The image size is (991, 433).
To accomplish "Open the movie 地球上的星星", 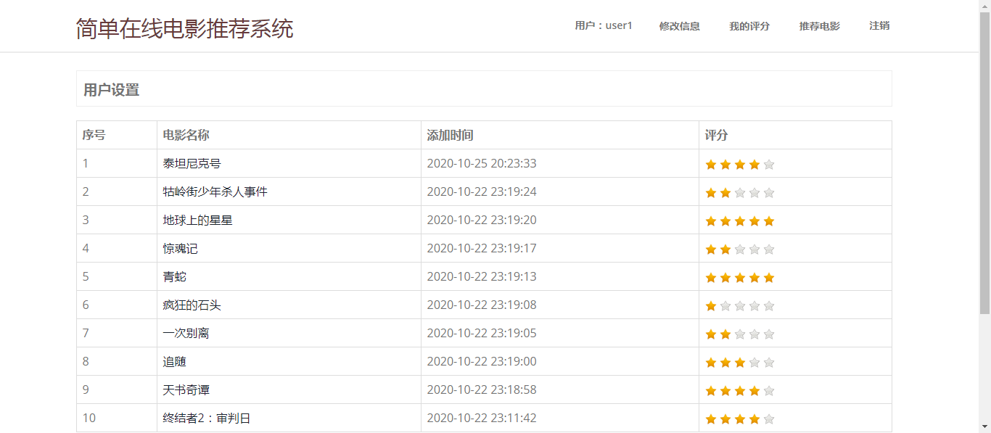I will (x=197, y=220).
